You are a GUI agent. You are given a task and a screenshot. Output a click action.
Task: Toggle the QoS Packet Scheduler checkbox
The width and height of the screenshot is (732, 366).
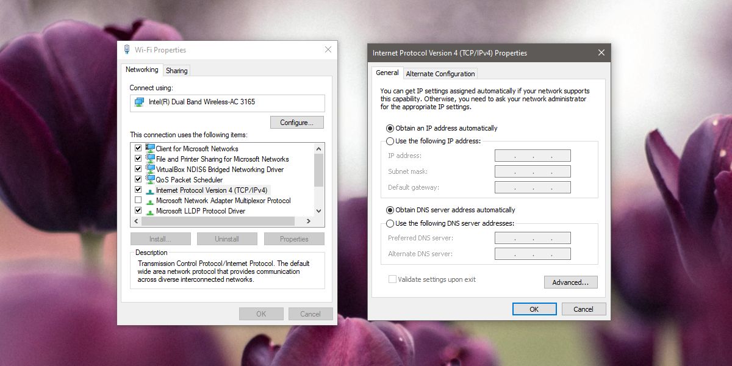click(x=138, y=179)
